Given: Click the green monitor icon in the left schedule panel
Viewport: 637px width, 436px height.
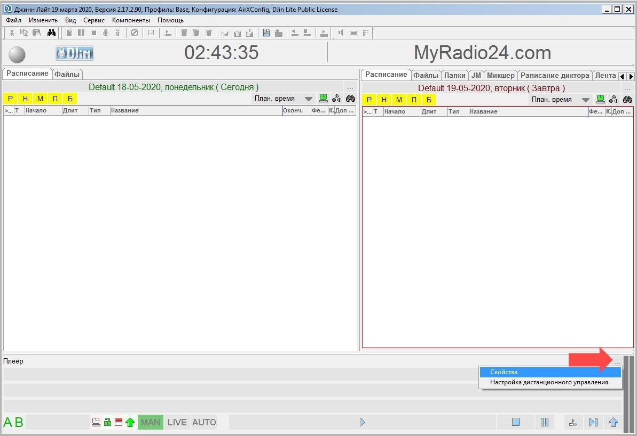Looking at the screenshot, I should point(324,98).
